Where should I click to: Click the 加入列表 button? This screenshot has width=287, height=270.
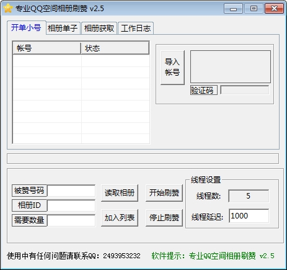(120, 218)
